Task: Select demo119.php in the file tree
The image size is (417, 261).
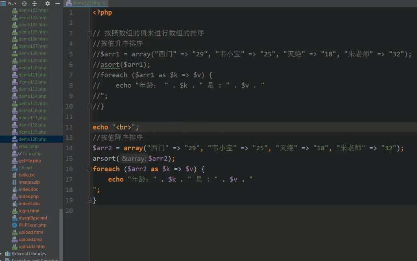Action: click(x=32, y=132)
